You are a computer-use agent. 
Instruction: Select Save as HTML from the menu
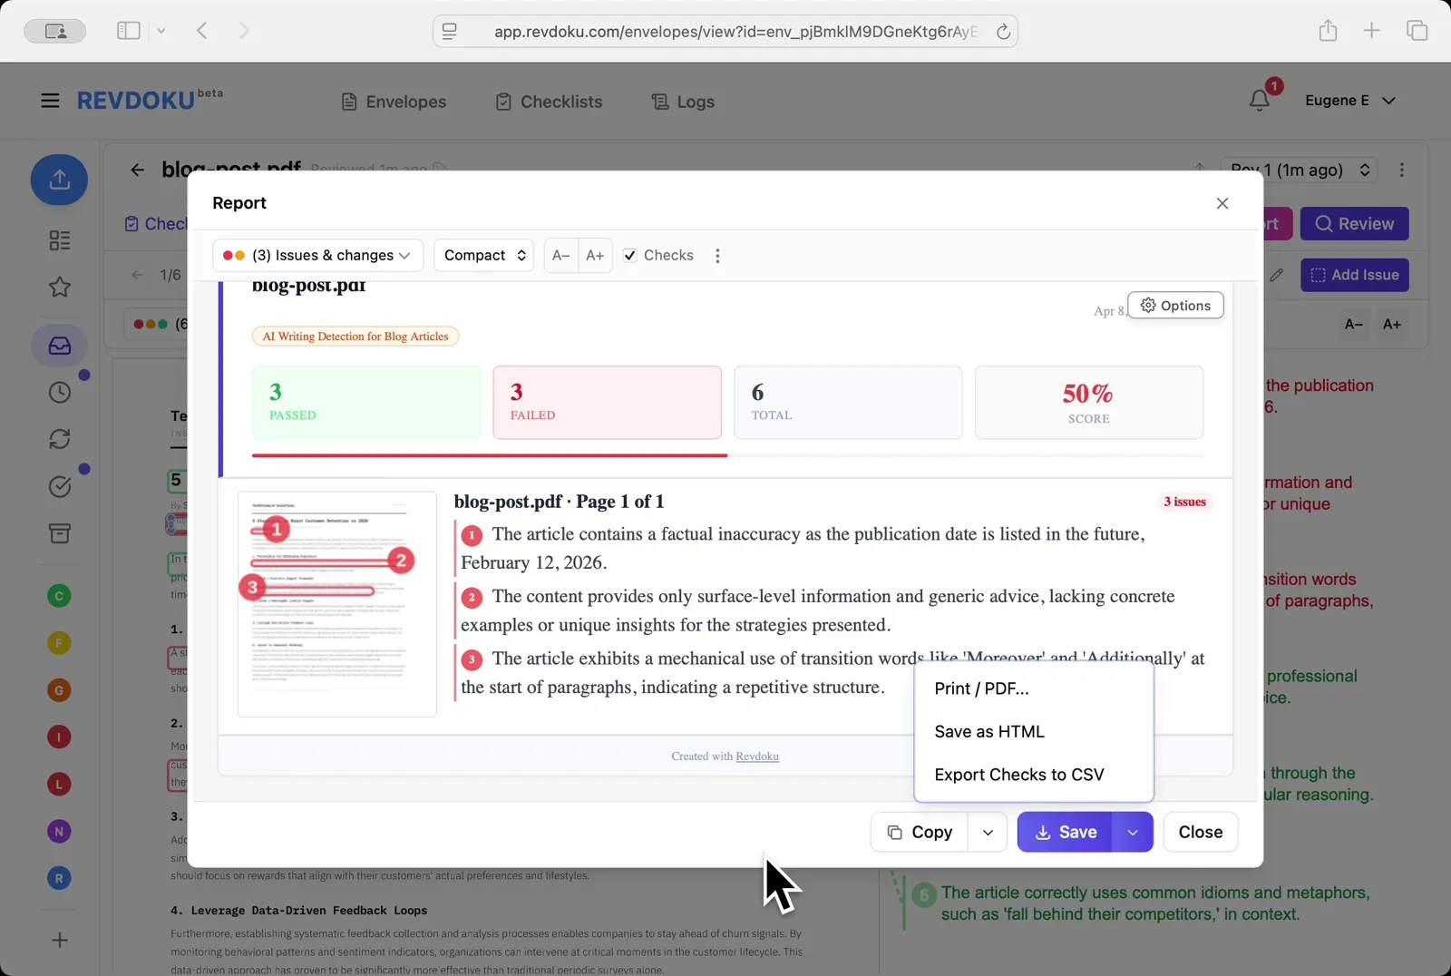989,731
